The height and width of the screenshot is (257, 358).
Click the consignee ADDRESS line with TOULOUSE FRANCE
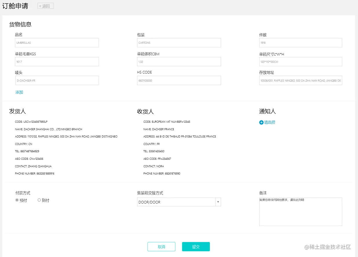[180, 137]
